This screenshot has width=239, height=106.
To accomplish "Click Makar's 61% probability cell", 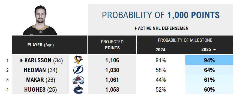I will [209, 80].
